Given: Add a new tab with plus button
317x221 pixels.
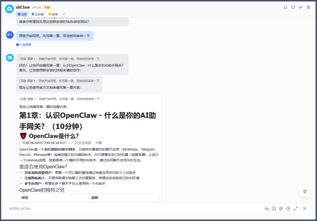Looking at the screenshot, I should 64,14.
